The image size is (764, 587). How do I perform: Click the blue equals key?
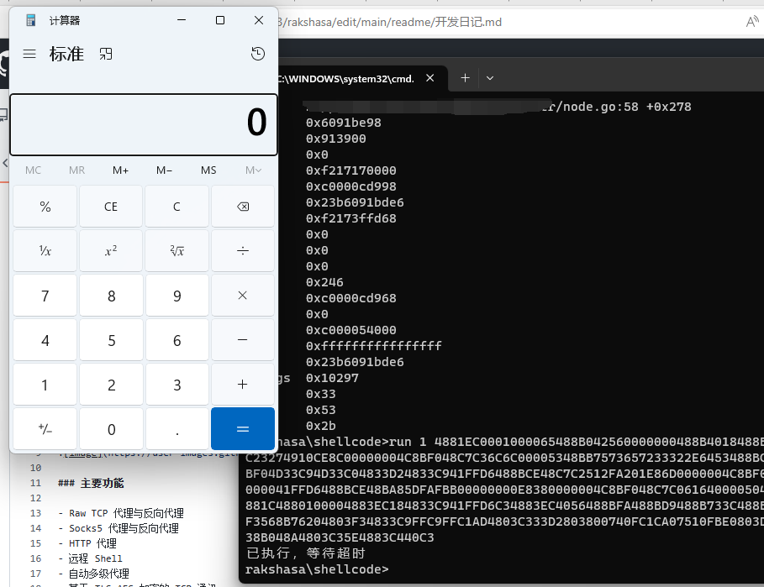click(243, 429)
